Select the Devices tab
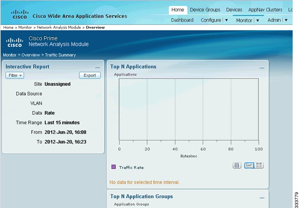Image resolution: width=299 pixels, height=208 pixels. [234, 10]
